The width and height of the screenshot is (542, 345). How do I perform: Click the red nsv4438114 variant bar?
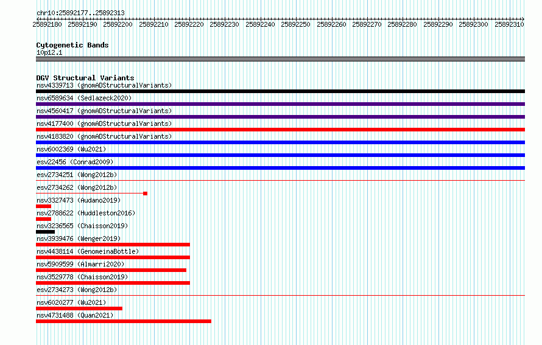click(x=113, y=257)
